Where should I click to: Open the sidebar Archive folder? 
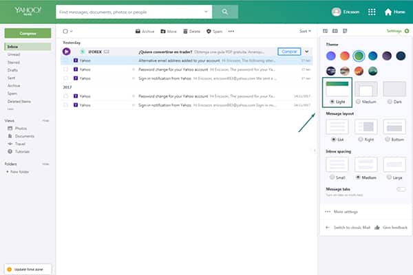tap(14, 86)
